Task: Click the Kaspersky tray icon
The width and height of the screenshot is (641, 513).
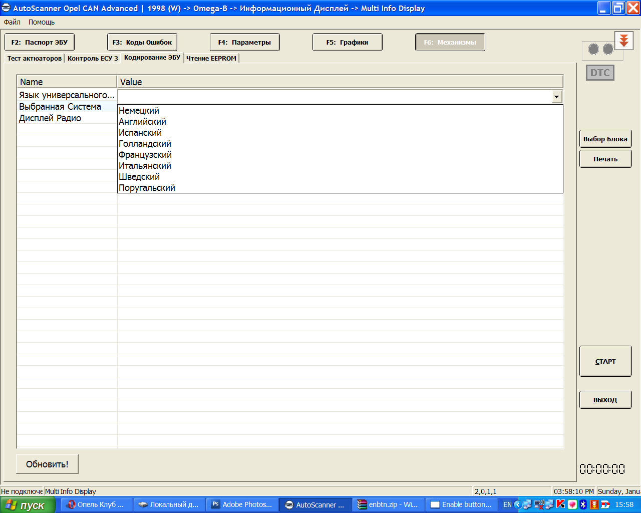Action: point(561,504)
